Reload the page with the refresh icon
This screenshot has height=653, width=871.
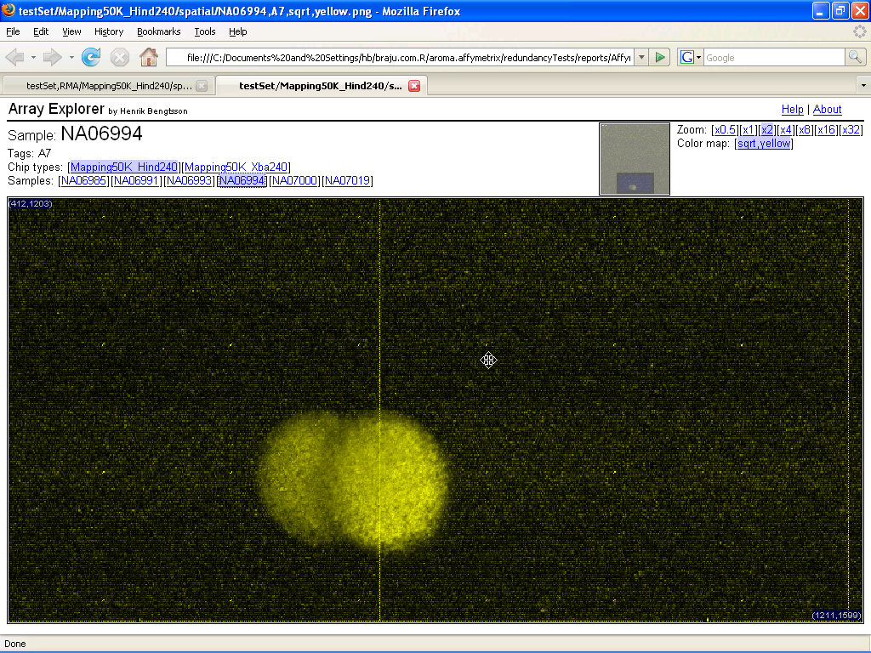[91, 58]
